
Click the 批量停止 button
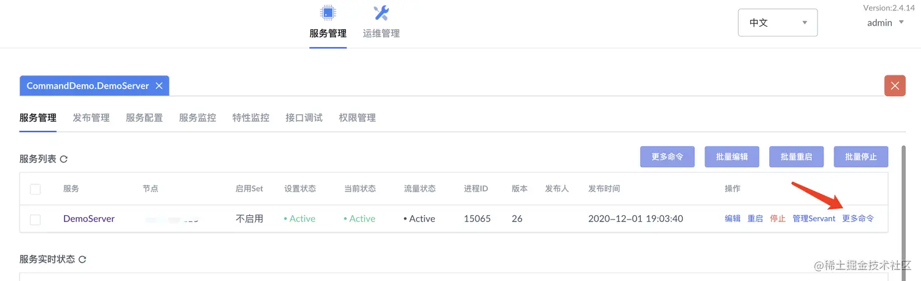click(861, 156)
